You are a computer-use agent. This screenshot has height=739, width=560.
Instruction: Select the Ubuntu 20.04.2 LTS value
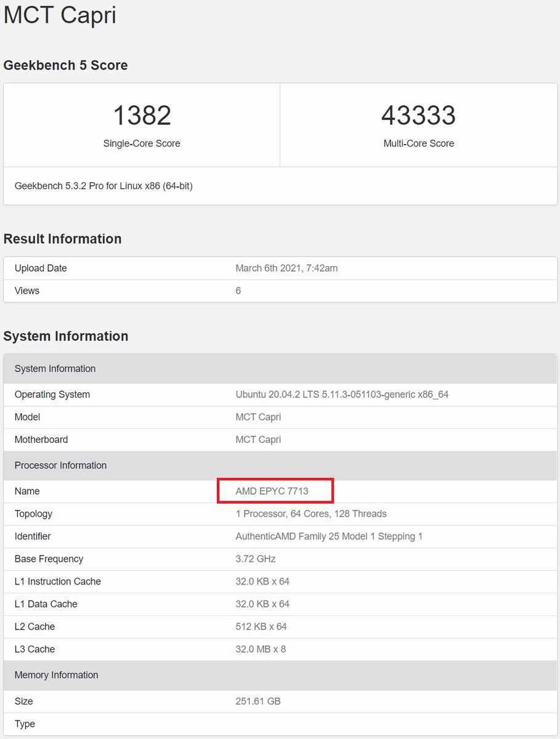(x=342, y=395)
